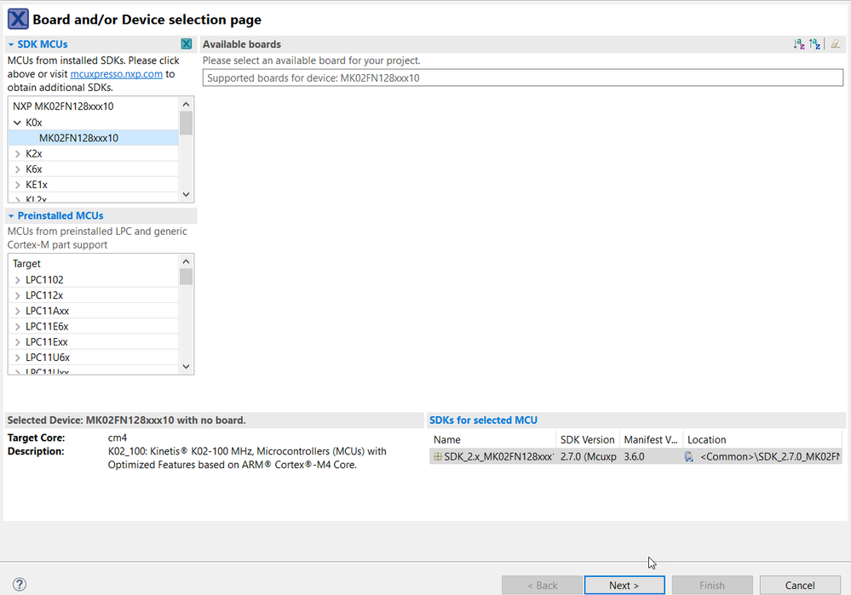This screenshot has width=851, height=595.
Task: Focus the supported boards filter field
Action: tap(523, 77)
